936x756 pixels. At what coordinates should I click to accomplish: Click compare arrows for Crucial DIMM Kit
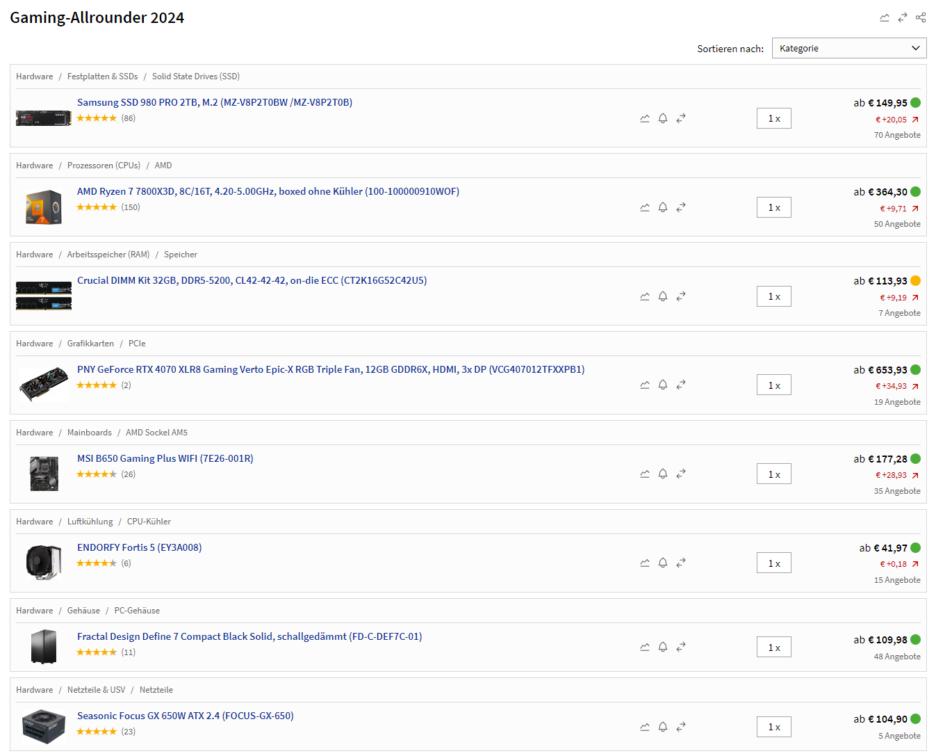[x=681, y=296]
